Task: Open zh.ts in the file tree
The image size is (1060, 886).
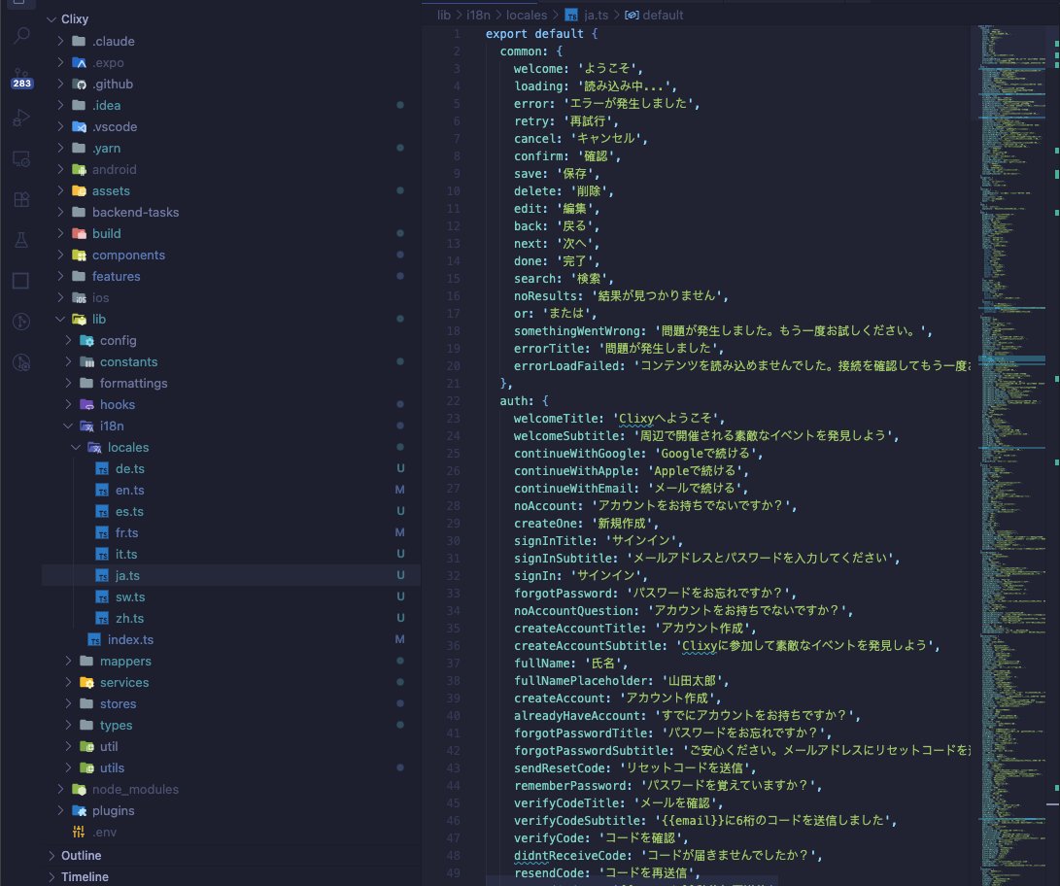Action: point(129,619)
